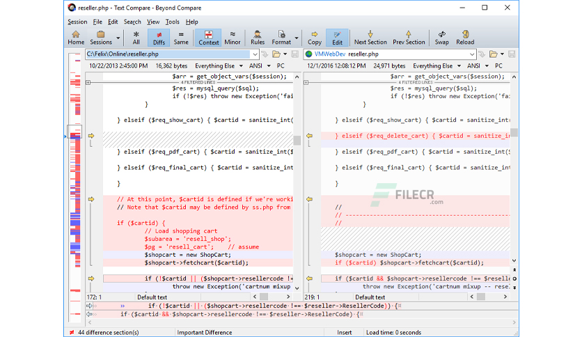Open the Tools menu

172,22
